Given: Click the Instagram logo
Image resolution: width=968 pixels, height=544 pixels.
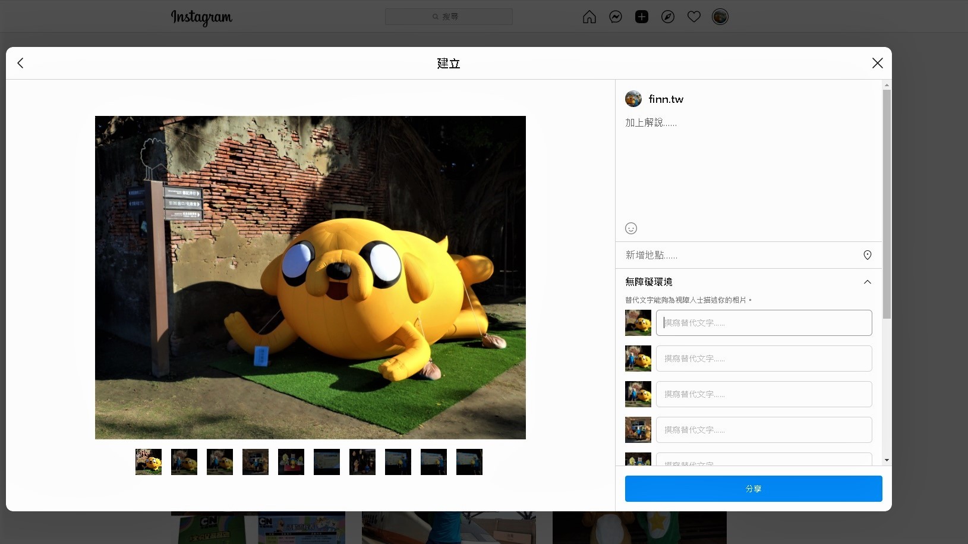Looking at the screenshot, I should 201,17.
